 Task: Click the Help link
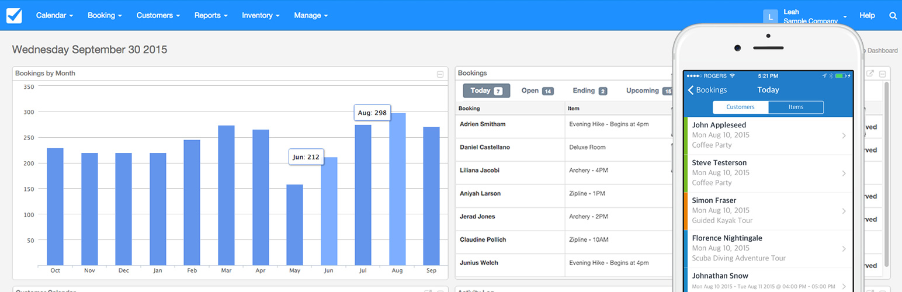tap(867, 16)
